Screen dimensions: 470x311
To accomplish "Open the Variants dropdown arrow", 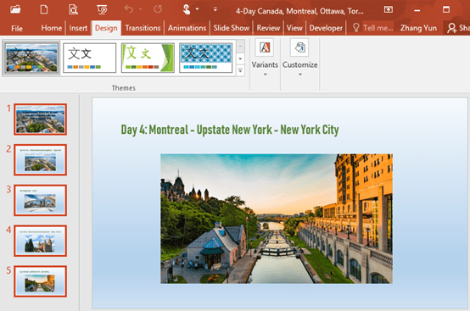I will [265, 75].
